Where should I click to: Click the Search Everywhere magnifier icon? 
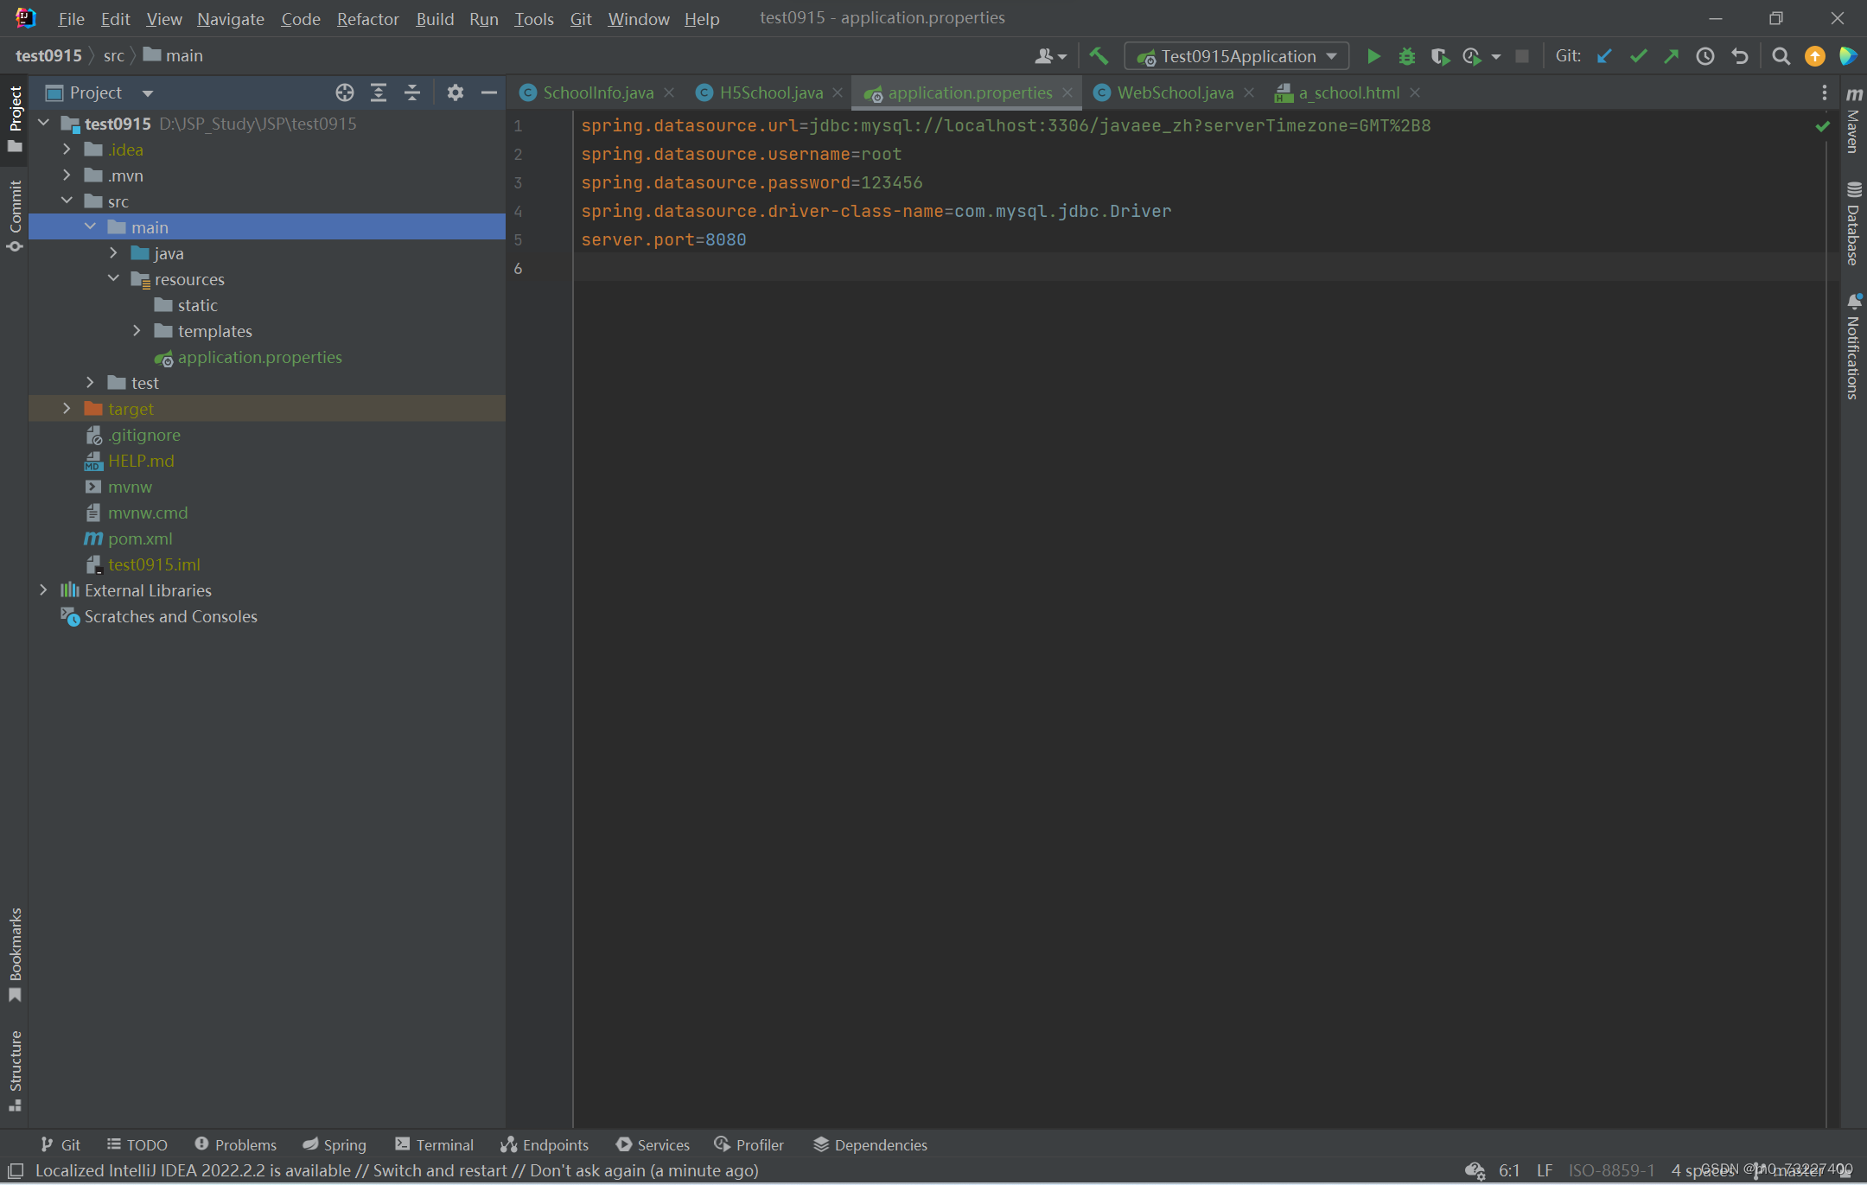pos(1781,56)
